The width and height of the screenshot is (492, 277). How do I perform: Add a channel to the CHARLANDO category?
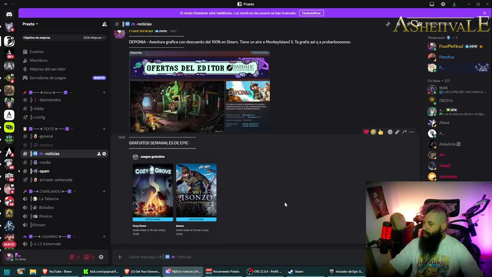pyautogui.click(x=104, y=192)
